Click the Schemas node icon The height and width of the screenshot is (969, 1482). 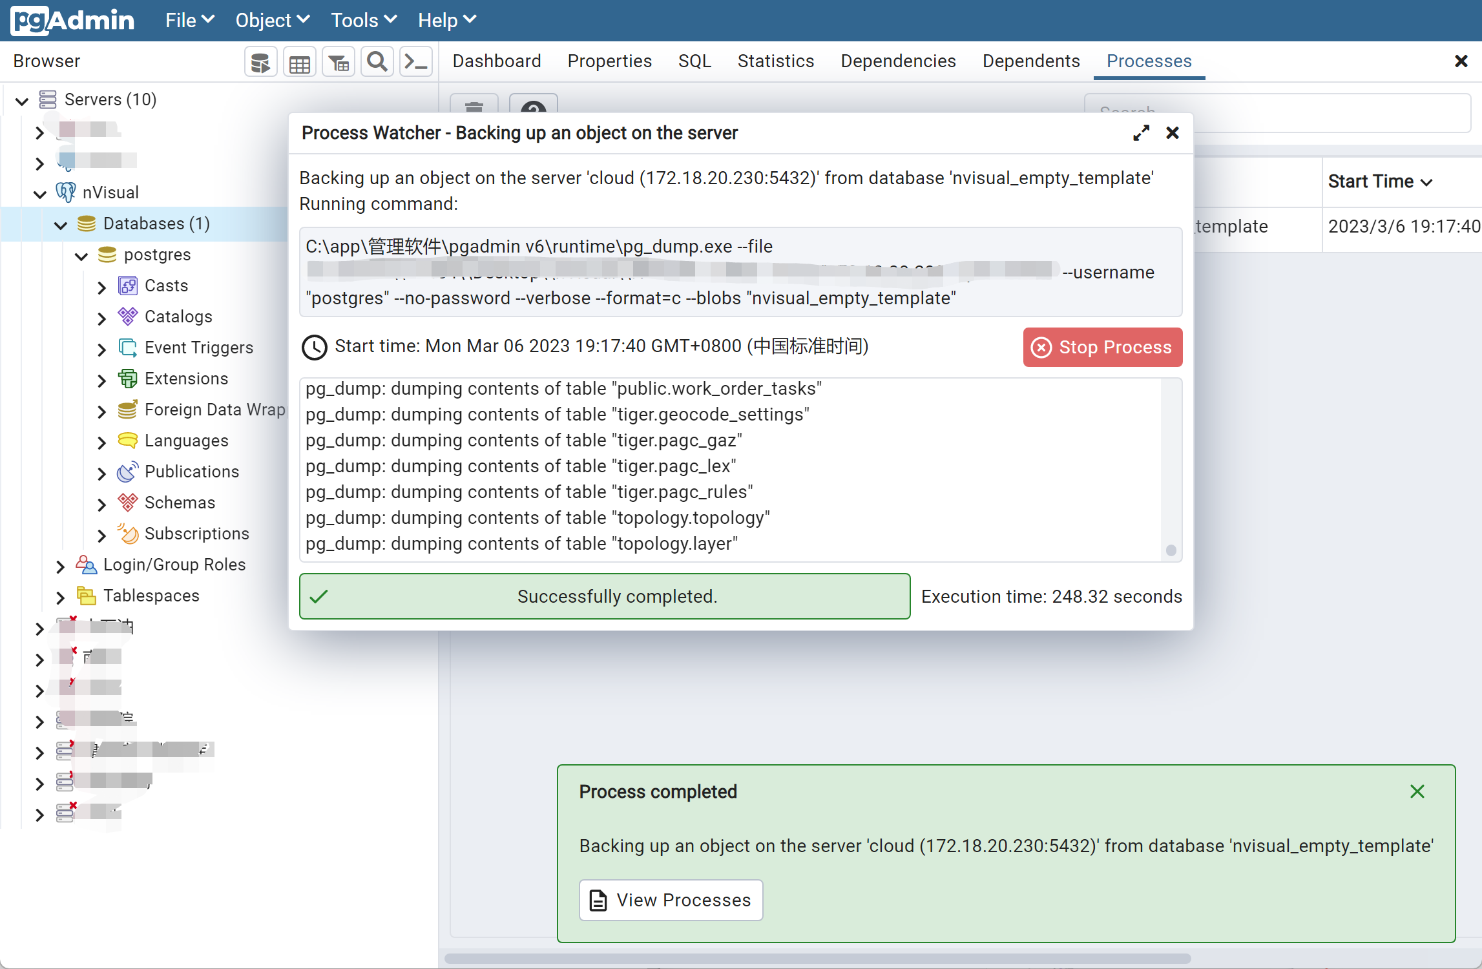click(x=128, y=503)
